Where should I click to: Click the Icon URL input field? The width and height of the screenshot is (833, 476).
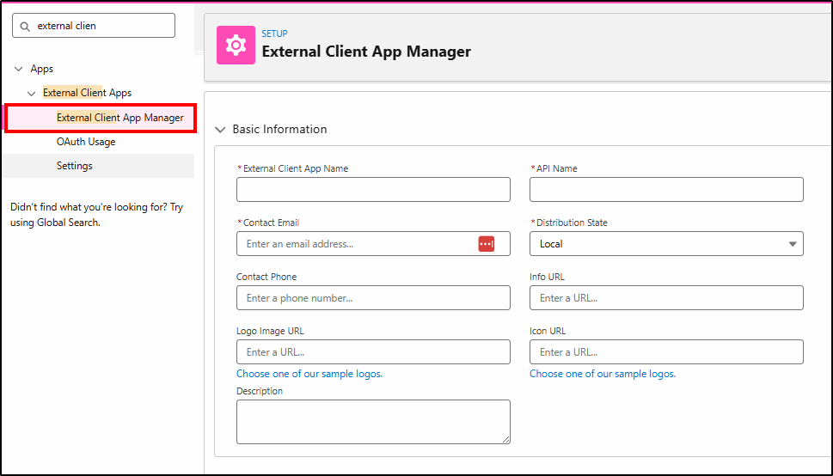(666, 352)
